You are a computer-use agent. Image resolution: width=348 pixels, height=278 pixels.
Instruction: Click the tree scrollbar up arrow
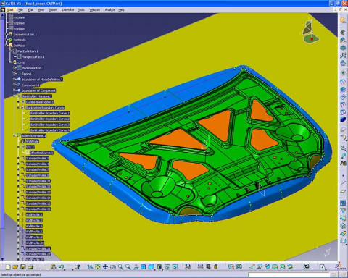pyautogui.click(x=2, y=15)
